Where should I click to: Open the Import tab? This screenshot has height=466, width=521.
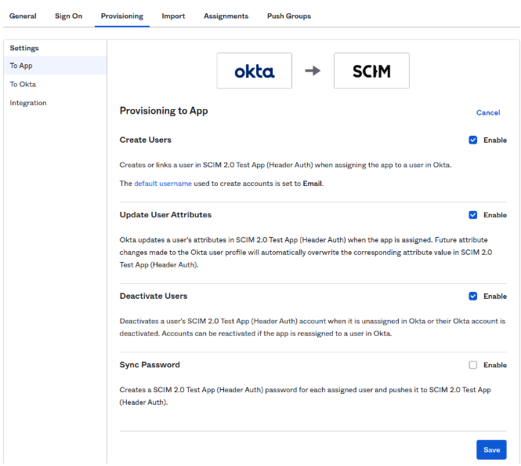click(173, 16)
